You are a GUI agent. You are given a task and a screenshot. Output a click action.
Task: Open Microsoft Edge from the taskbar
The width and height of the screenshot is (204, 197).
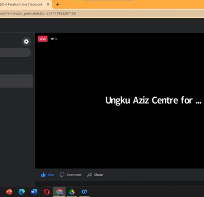point(21,192)
